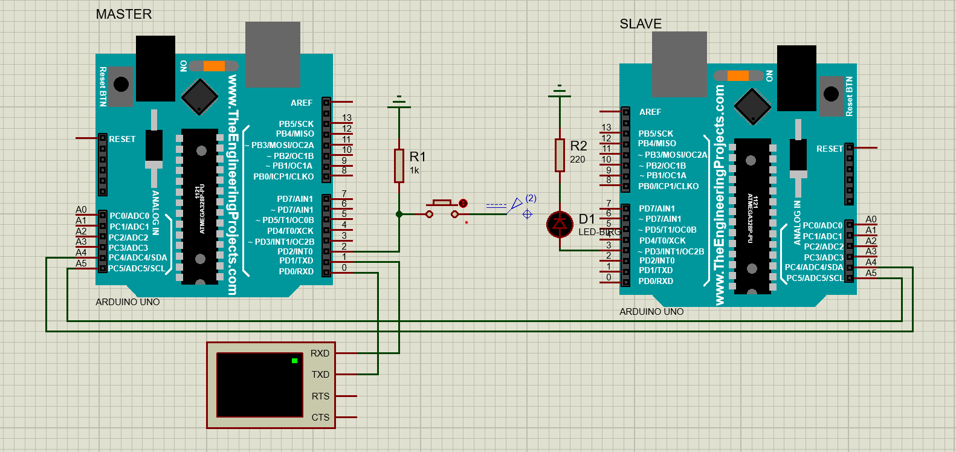Click the ground symbol above resistor R2

[560, 92]
